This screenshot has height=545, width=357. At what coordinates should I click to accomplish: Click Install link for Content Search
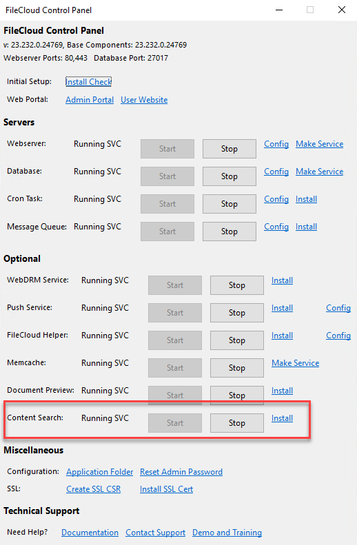pyautogui.click(x=283, y=418)
